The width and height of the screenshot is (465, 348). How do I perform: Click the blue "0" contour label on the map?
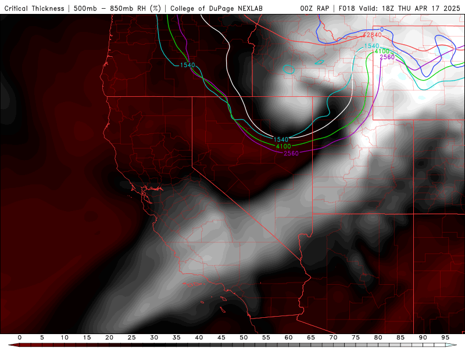pos(382,30)
